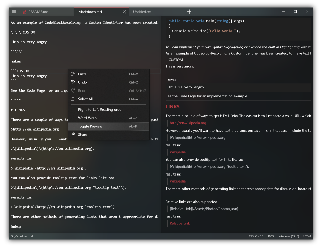322x247 pixels.
Task: Click the Select All icon
Action: click(x=72, y=99)
